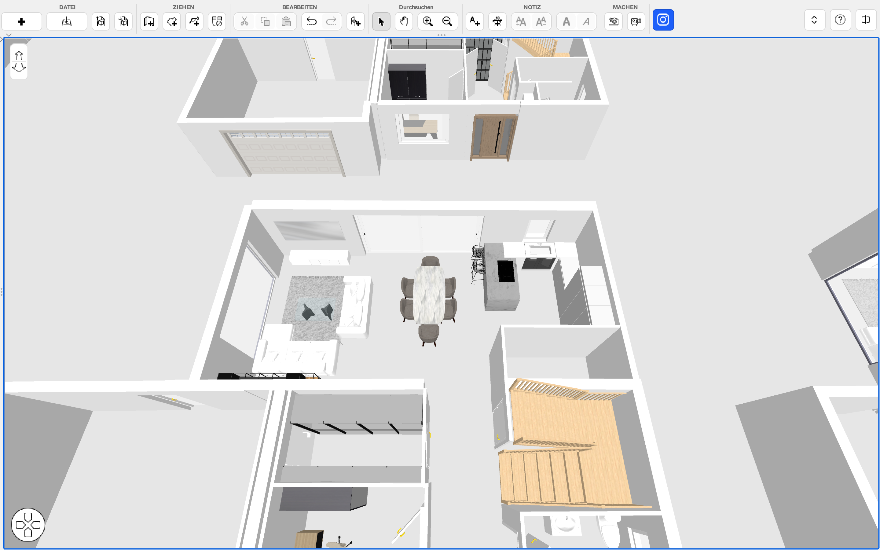Click the navigation pad in the bottom corner
Screen dimensions: 880x550
tap(28, 525)
